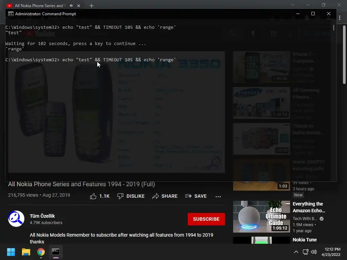Open network status tray icon

click(x=306, y=252)
